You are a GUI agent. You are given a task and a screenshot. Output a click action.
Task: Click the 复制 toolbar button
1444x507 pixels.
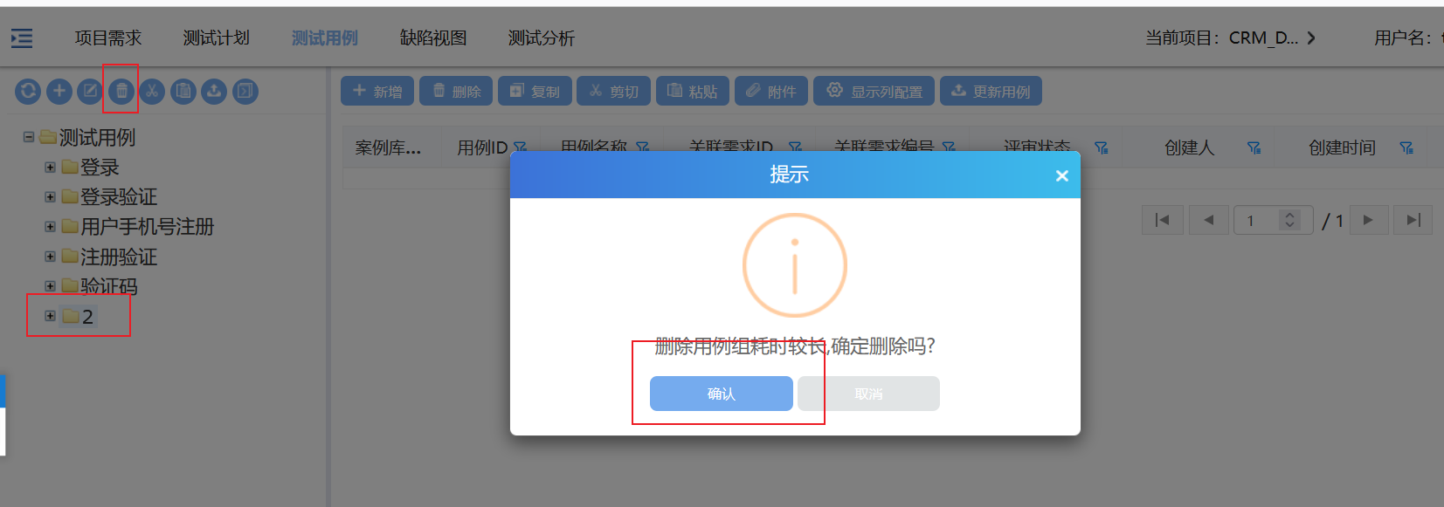coord(535,91)
